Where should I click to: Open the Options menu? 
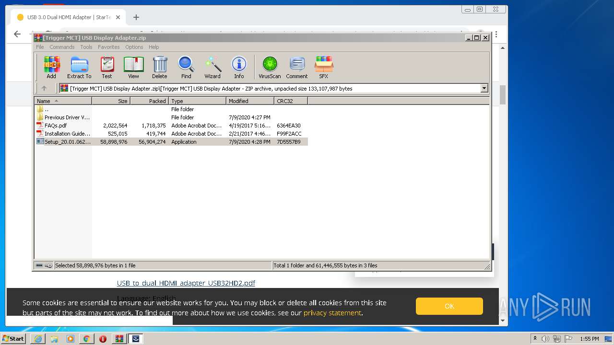point(134,47)
